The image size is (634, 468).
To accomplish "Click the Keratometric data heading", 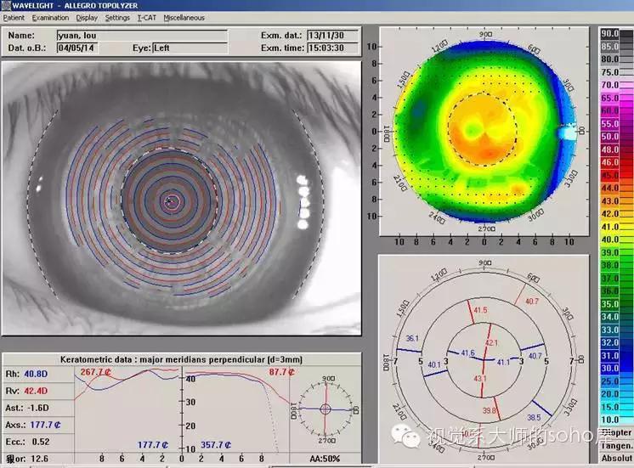I will [181, 359].
